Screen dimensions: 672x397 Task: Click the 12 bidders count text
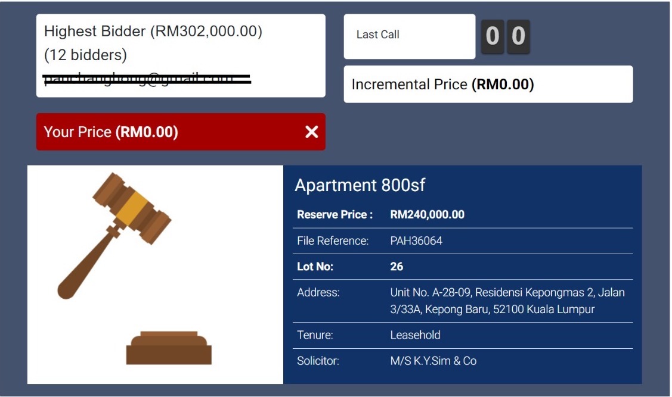pos(85,55)
